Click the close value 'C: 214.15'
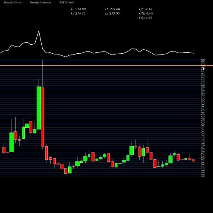Image resolution: width=213 pixels, height=213 pixels. 78,14
